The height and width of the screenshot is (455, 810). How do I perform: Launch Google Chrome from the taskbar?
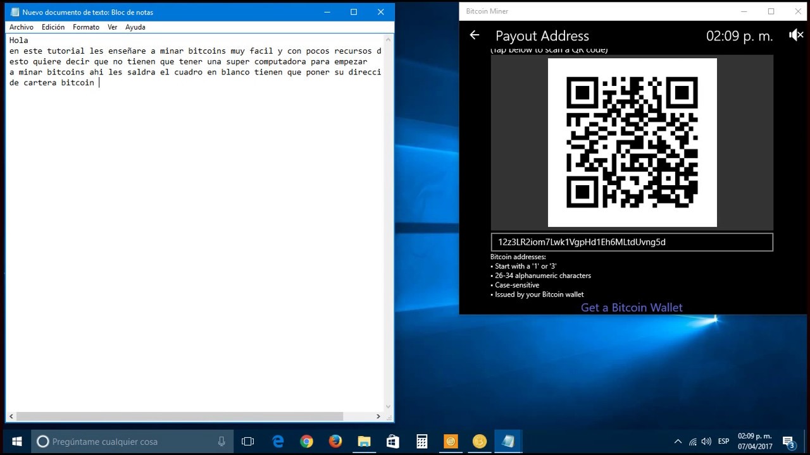(306, 441)
